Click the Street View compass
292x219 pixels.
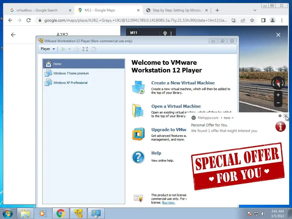[x=278, y=83]
